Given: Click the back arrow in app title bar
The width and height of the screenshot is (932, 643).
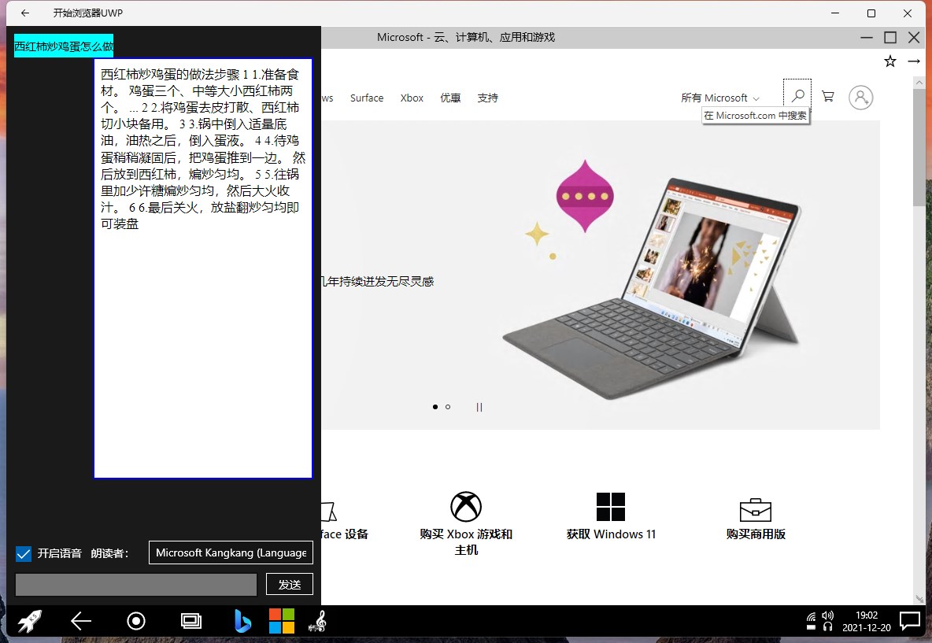Looking at the screenshot, I should point(25,13).
